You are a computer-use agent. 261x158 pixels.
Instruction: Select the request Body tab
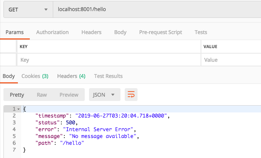(x=120, y=32)
